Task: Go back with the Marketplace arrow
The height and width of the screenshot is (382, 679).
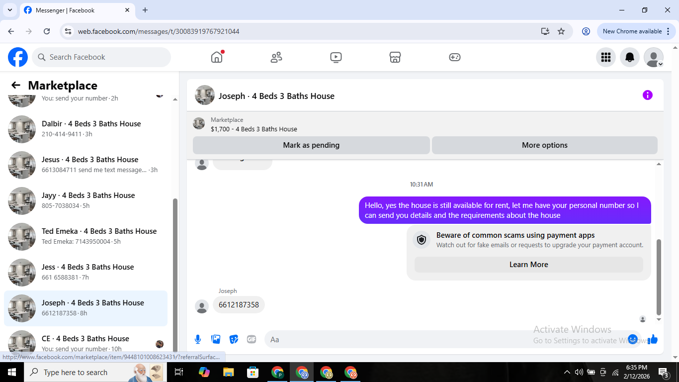Action: pyautogui.click(x=16, y=85)
